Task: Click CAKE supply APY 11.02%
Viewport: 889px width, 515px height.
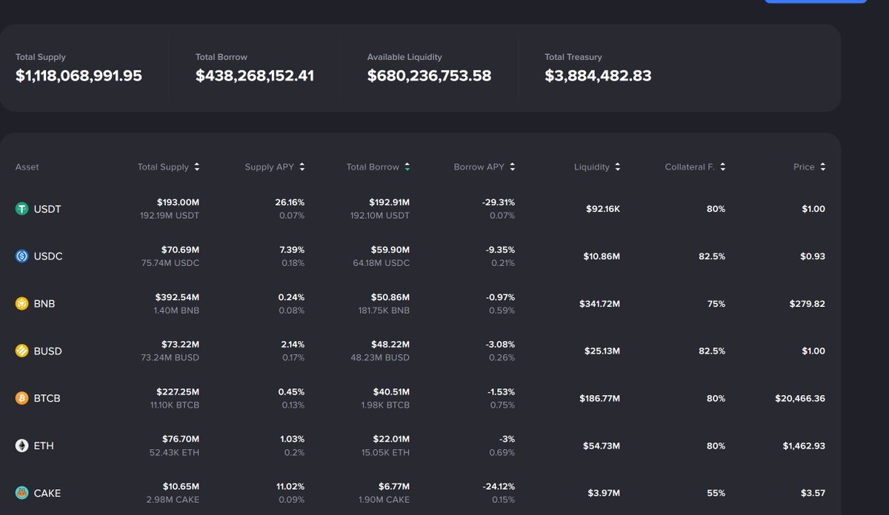Action: click(290, 487)
